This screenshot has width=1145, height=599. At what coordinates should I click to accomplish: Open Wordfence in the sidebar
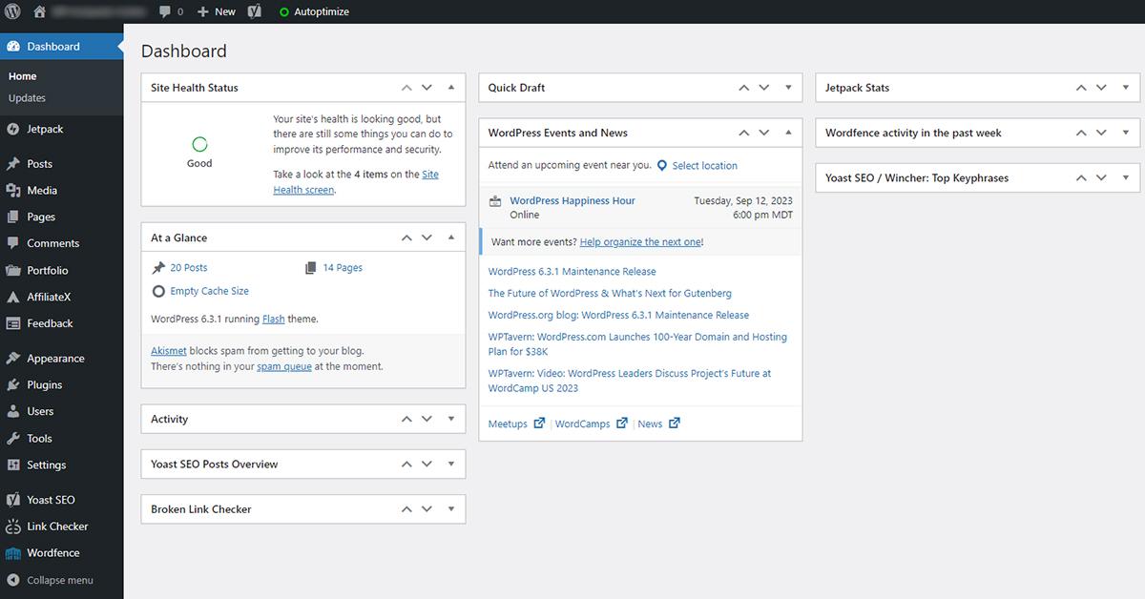[x=52, y=553]
